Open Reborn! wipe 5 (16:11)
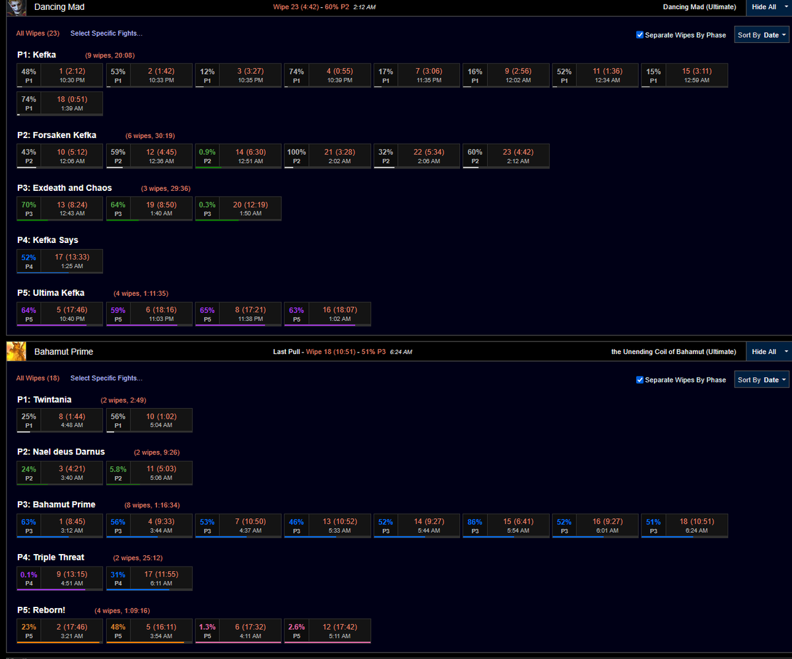792x659 pixels. coord(150,631)
